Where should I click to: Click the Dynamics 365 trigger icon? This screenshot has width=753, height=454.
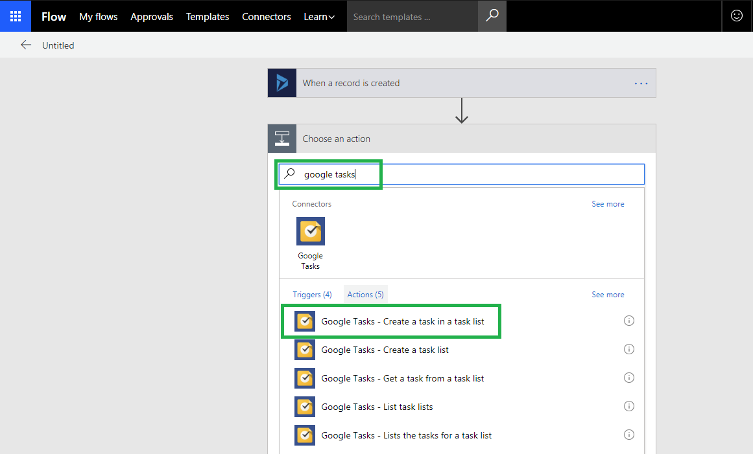(282, 83)
